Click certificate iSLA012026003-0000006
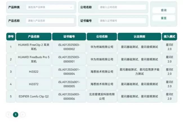 69,96
